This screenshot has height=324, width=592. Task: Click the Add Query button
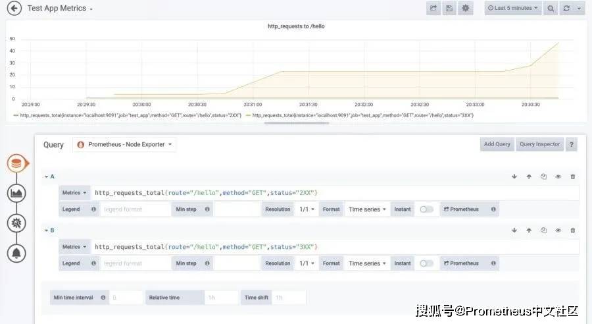(x=497, y=144)
